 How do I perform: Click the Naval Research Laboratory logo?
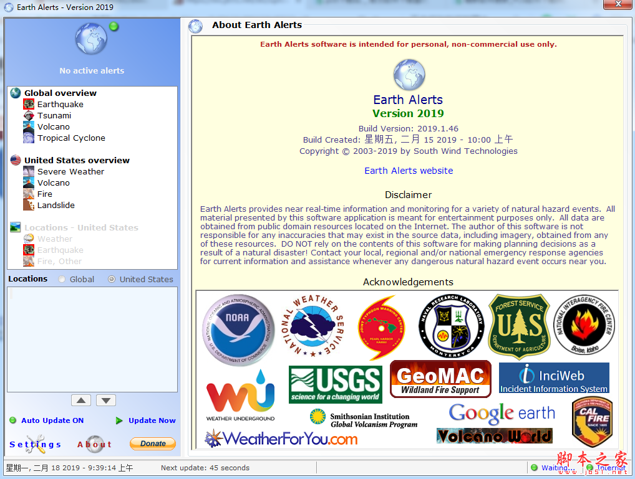(451, 326)
